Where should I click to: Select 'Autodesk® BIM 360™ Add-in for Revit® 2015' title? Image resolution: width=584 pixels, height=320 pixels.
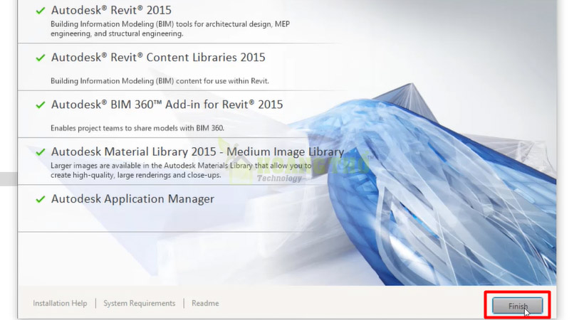[x=167, y=105]
